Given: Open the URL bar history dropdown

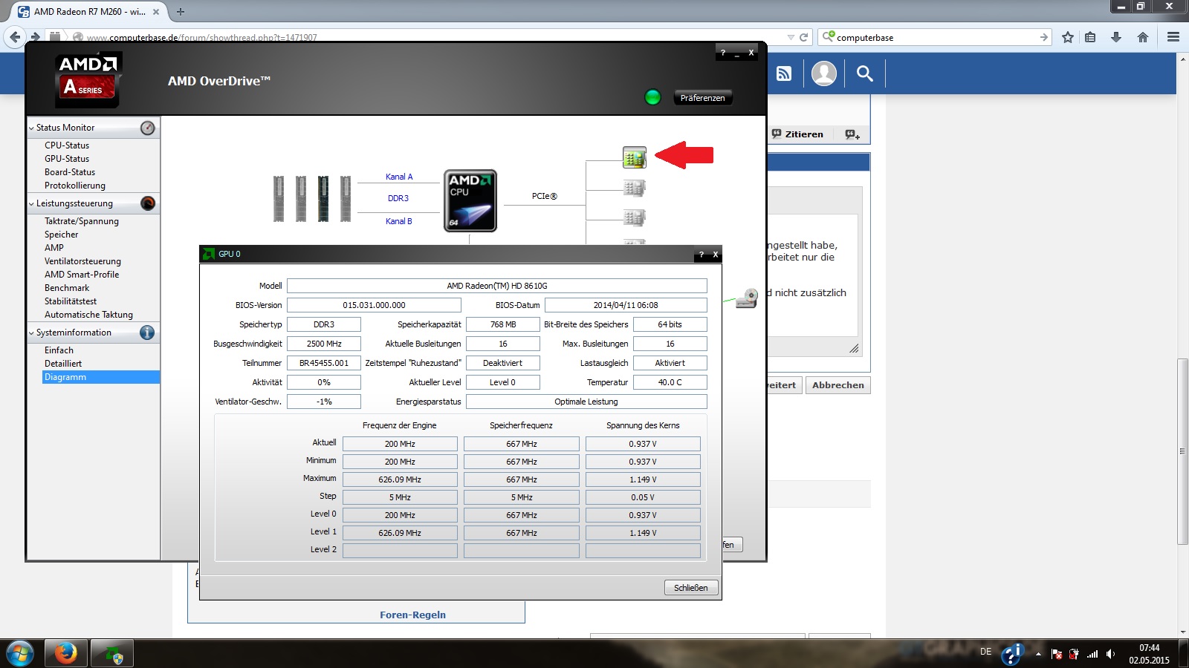Looking at the screenshot, I should point(791,37).
